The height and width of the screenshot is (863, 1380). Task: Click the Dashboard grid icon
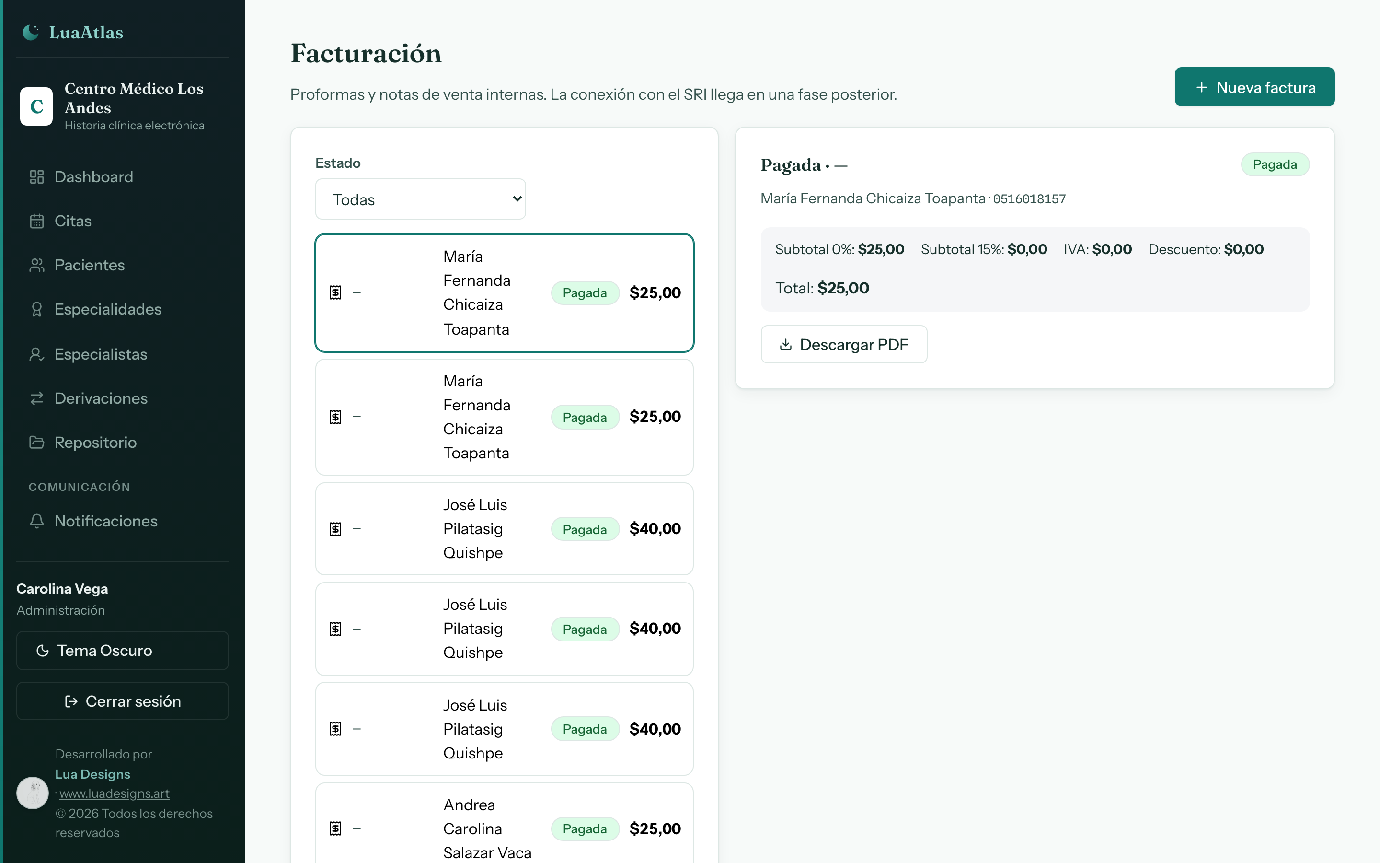point(37,177)
